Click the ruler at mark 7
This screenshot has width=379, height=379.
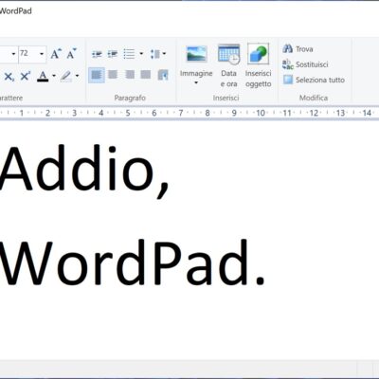click(181, 113)
